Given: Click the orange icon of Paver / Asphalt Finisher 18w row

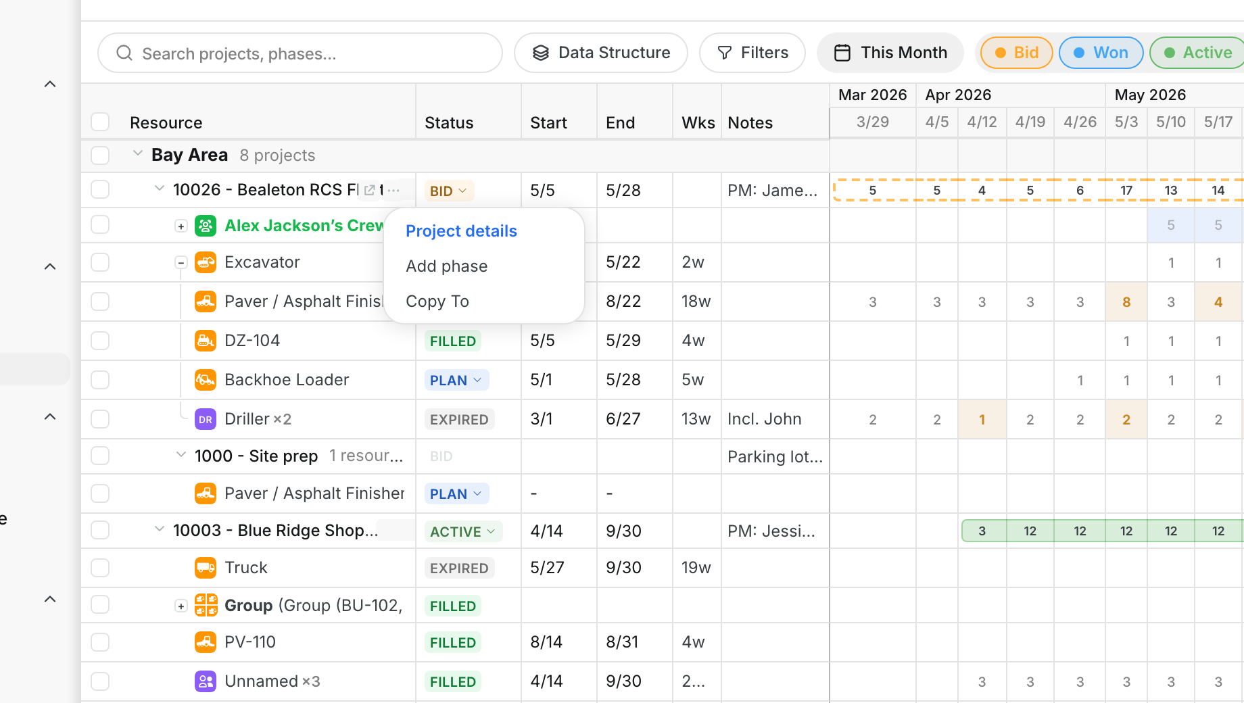Looking at the screenshot, I should [206, 301].
